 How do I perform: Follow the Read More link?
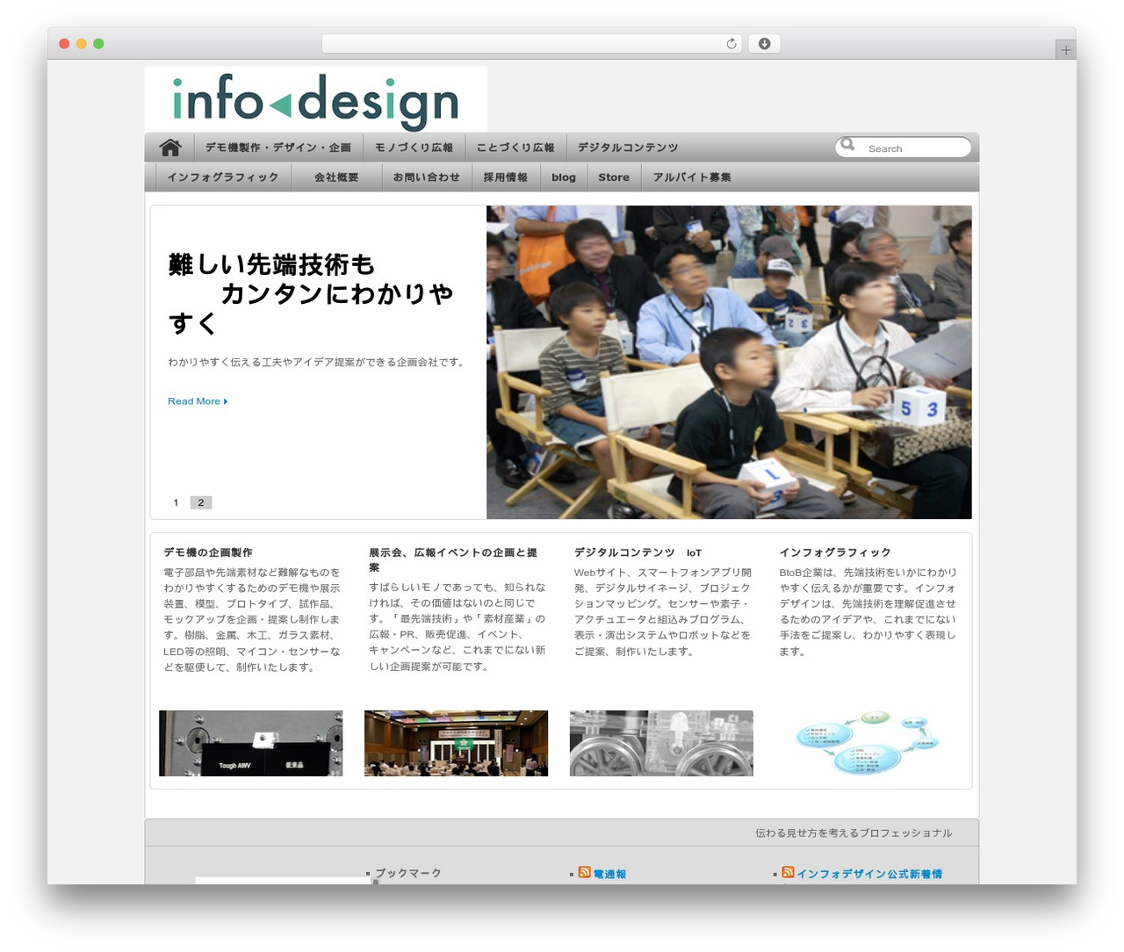(198, 401)
